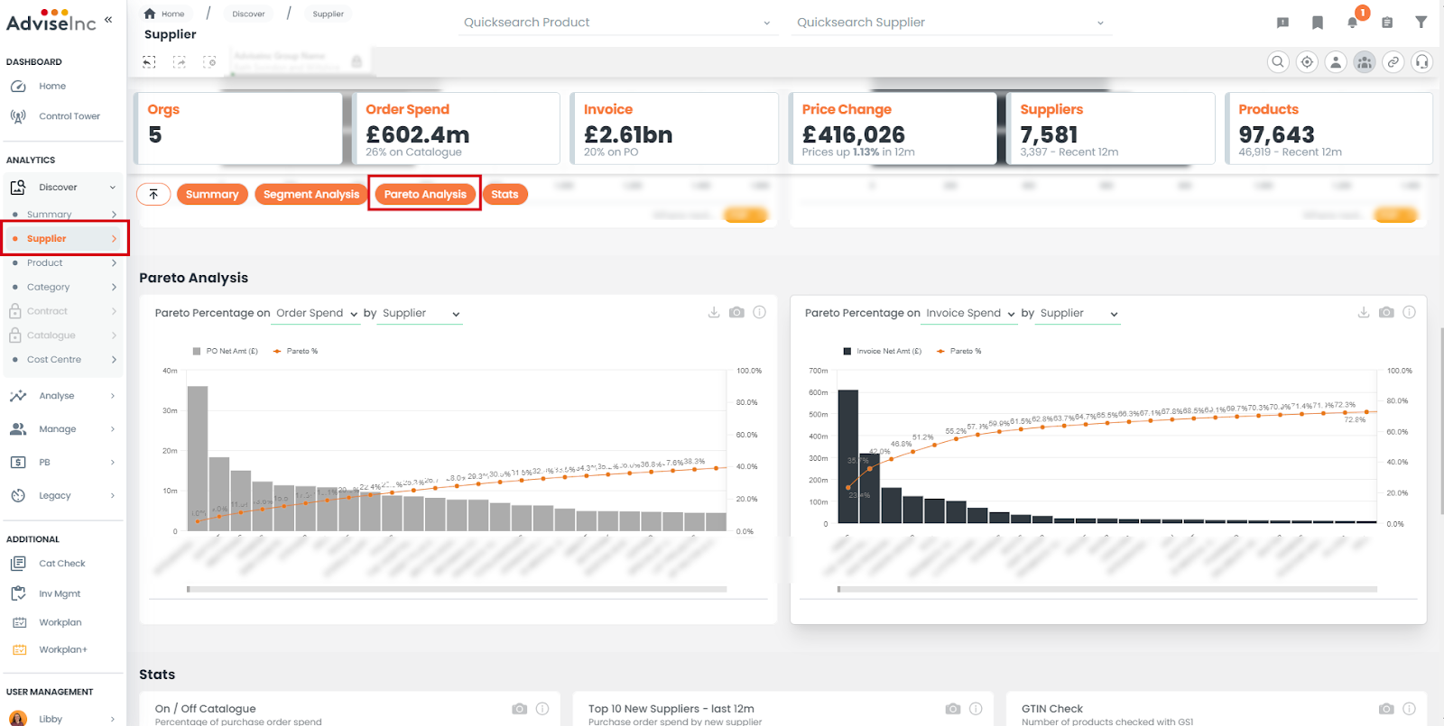Click the Price Change KPI card

point(893,129)
